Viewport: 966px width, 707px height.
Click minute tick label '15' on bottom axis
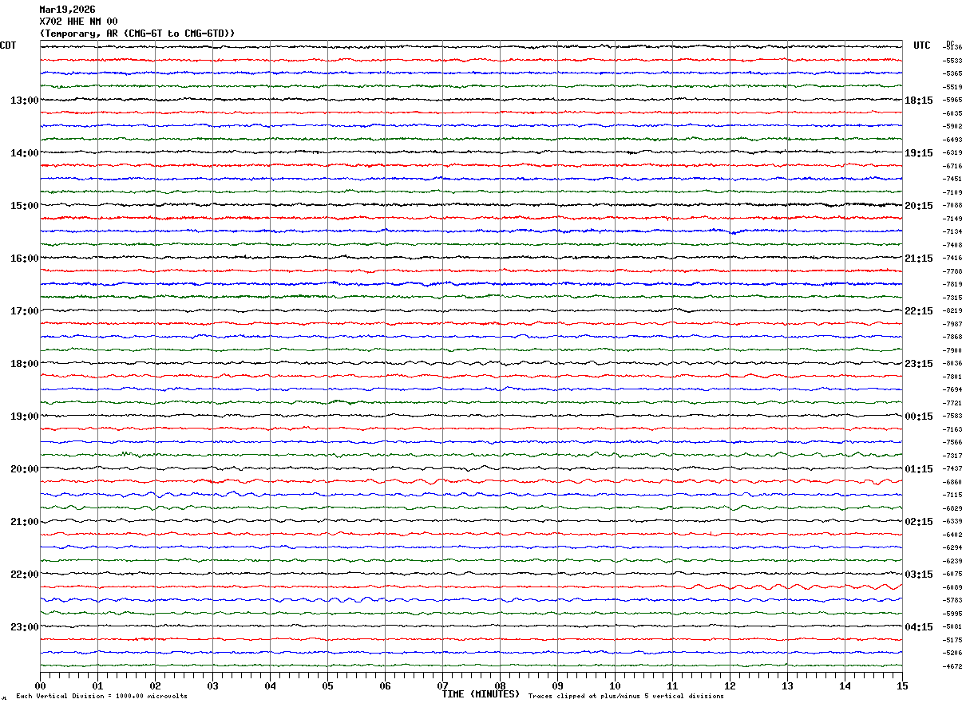(x=902, y=685)
